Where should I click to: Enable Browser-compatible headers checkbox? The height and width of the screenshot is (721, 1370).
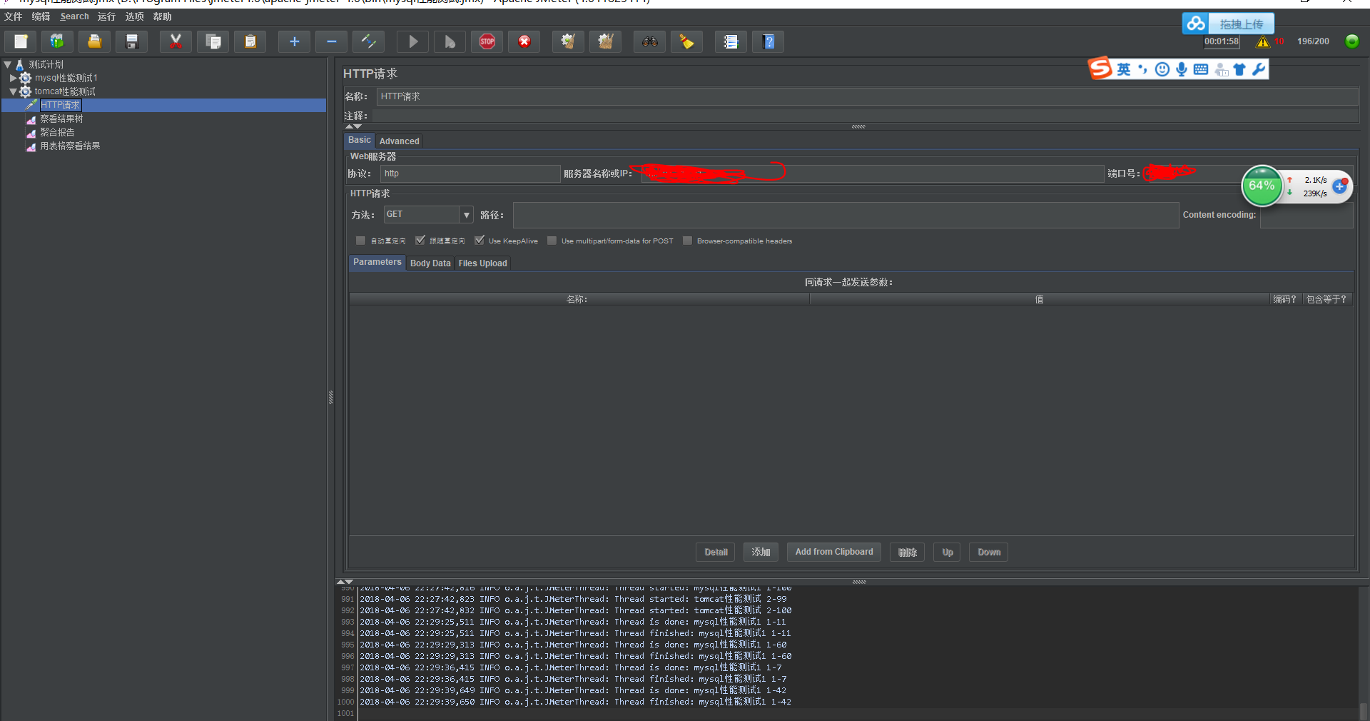coord(687,241)
